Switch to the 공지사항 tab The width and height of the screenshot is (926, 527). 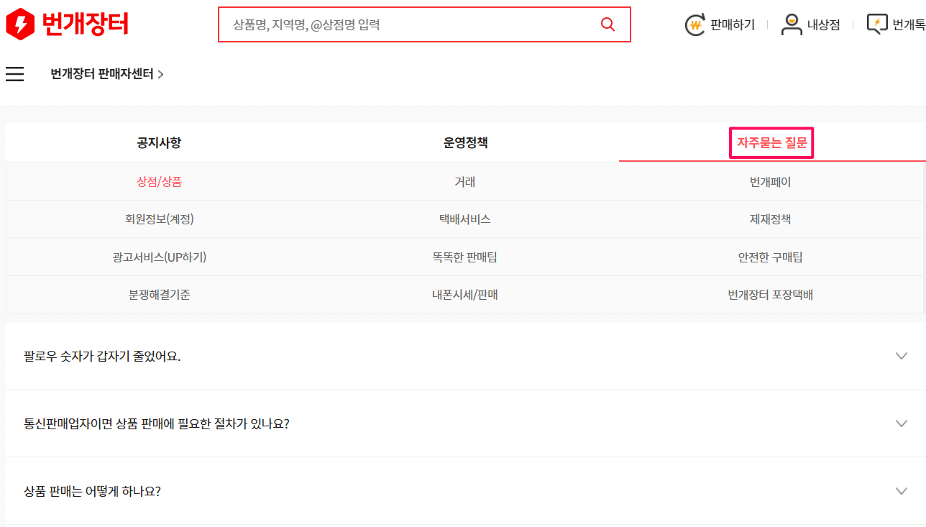pos(160,142)
